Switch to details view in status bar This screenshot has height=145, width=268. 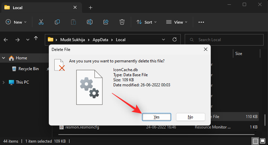pos(255,141)
